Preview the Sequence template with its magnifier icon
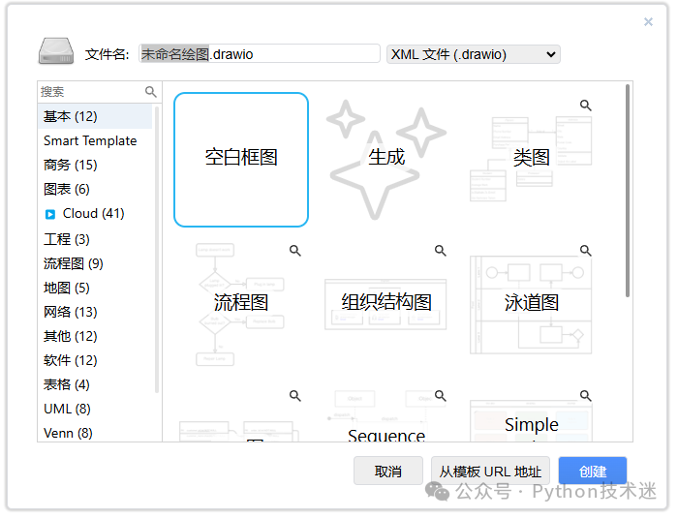678x518 pixels. click(440, 396)
